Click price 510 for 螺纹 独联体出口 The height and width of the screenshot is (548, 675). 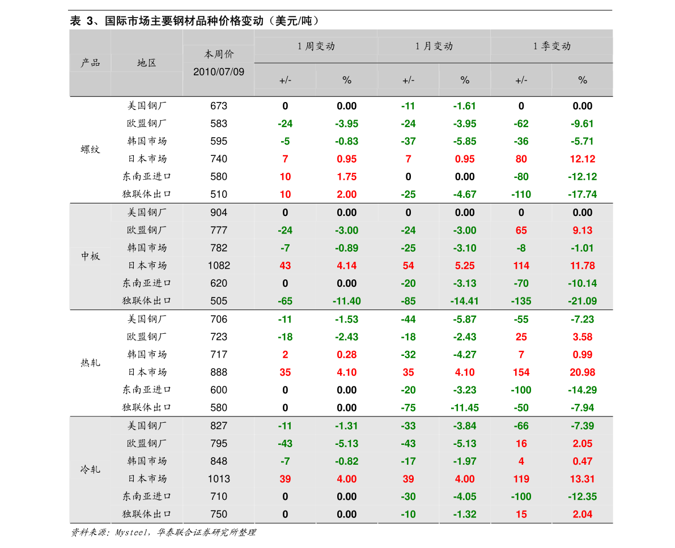219,194
